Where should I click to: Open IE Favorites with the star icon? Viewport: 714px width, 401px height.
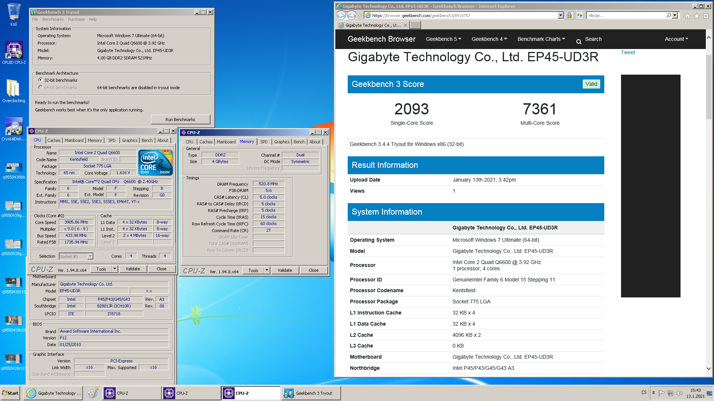click(x=697, y=16)
